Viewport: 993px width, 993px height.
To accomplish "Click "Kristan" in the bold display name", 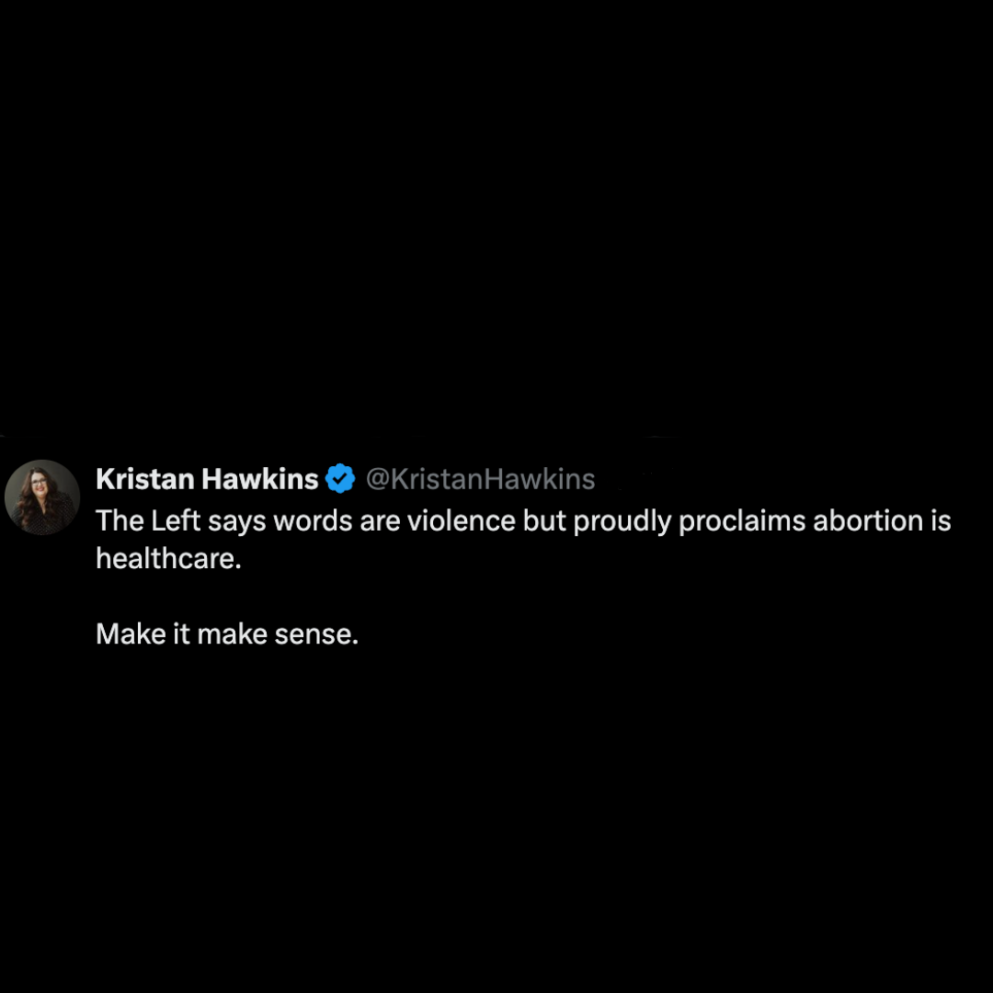I will [145, 479].
